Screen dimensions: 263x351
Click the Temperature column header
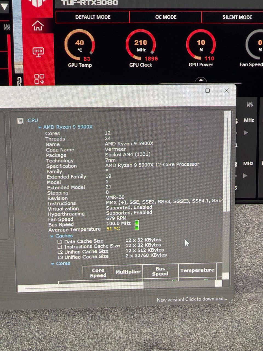point(197,270)
